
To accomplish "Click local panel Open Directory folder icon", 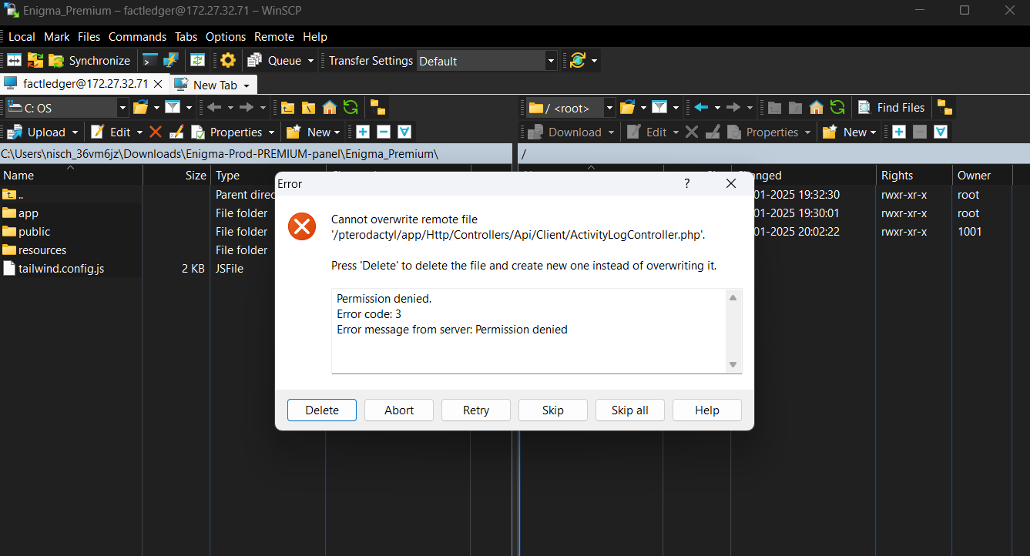I will point(140,108).
